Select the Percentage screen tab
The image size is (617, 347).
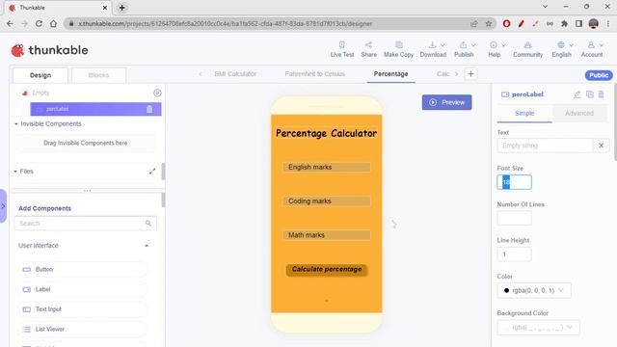[x=390, y=74]
